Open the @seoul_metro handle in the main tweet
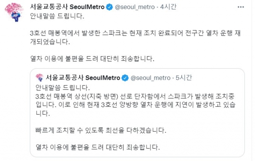 tap(135, 7)
